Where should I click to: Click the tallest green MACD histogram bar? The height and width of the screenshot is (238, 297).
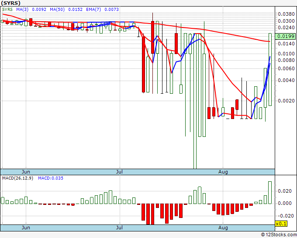click(x=270, y=193)
